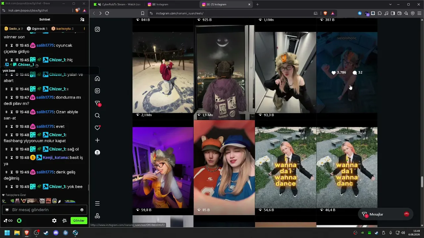Image resolution: width=424 pixels, height=238 pixels.
Task: Click the green Kick K logo button
Action: (x=19, y=221)
